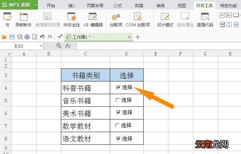Open the 审阅 tab
This screenshot has width=241, height=154.
(160, 6)
